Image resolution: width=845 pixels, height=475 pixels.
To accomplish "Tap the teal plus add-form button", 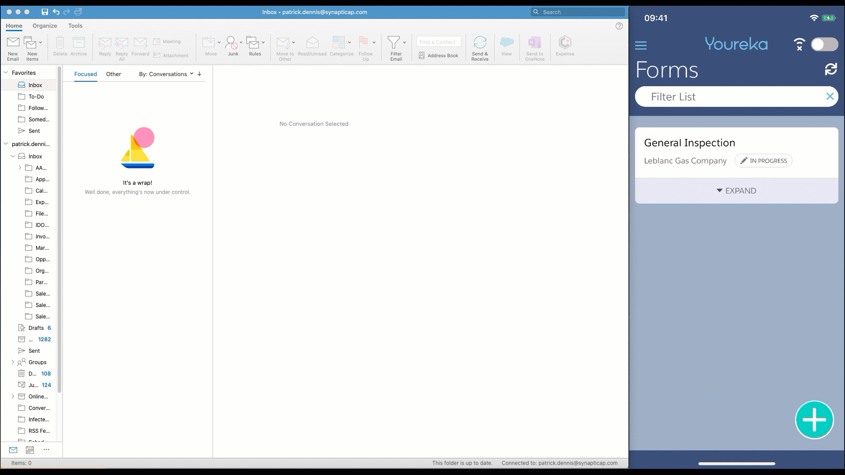I will point(814,420).
